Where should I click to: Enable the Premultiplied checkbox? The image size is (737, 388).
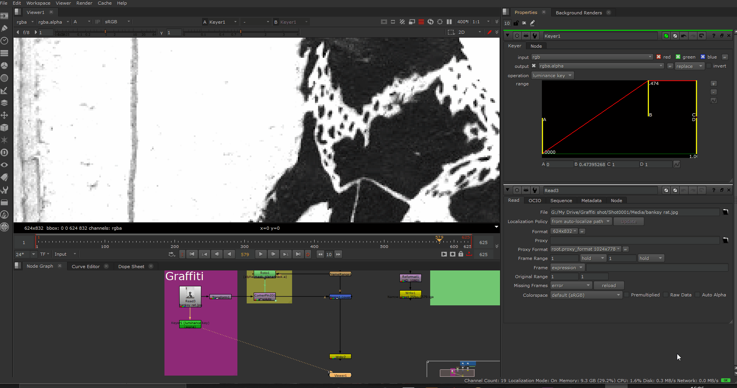(626, 294)
